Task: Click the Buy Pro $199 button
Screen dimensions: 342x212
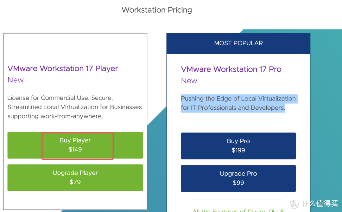Action: click(238, 146)
